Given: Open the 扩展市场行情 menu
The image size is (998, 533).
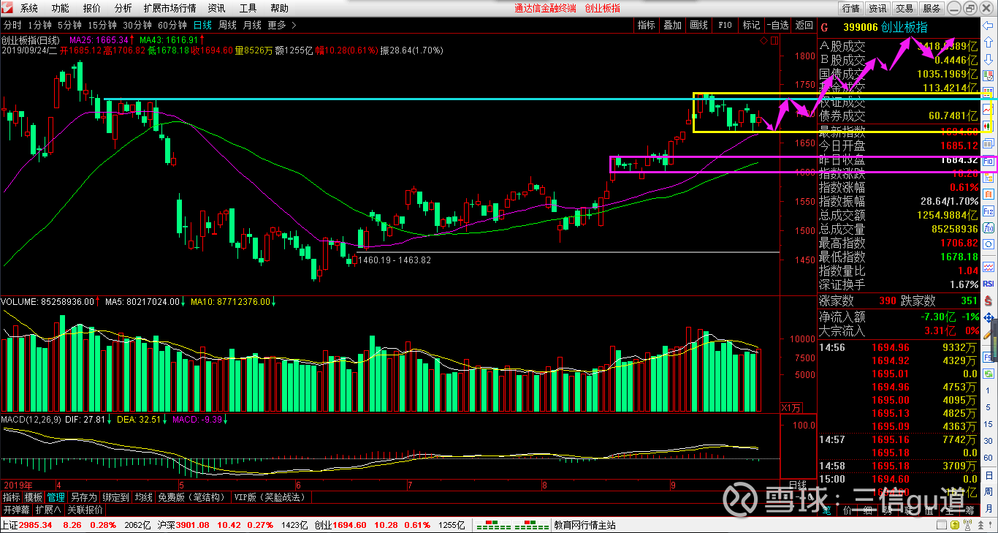Looking at the screenshot, I should (x=170, y=8).
